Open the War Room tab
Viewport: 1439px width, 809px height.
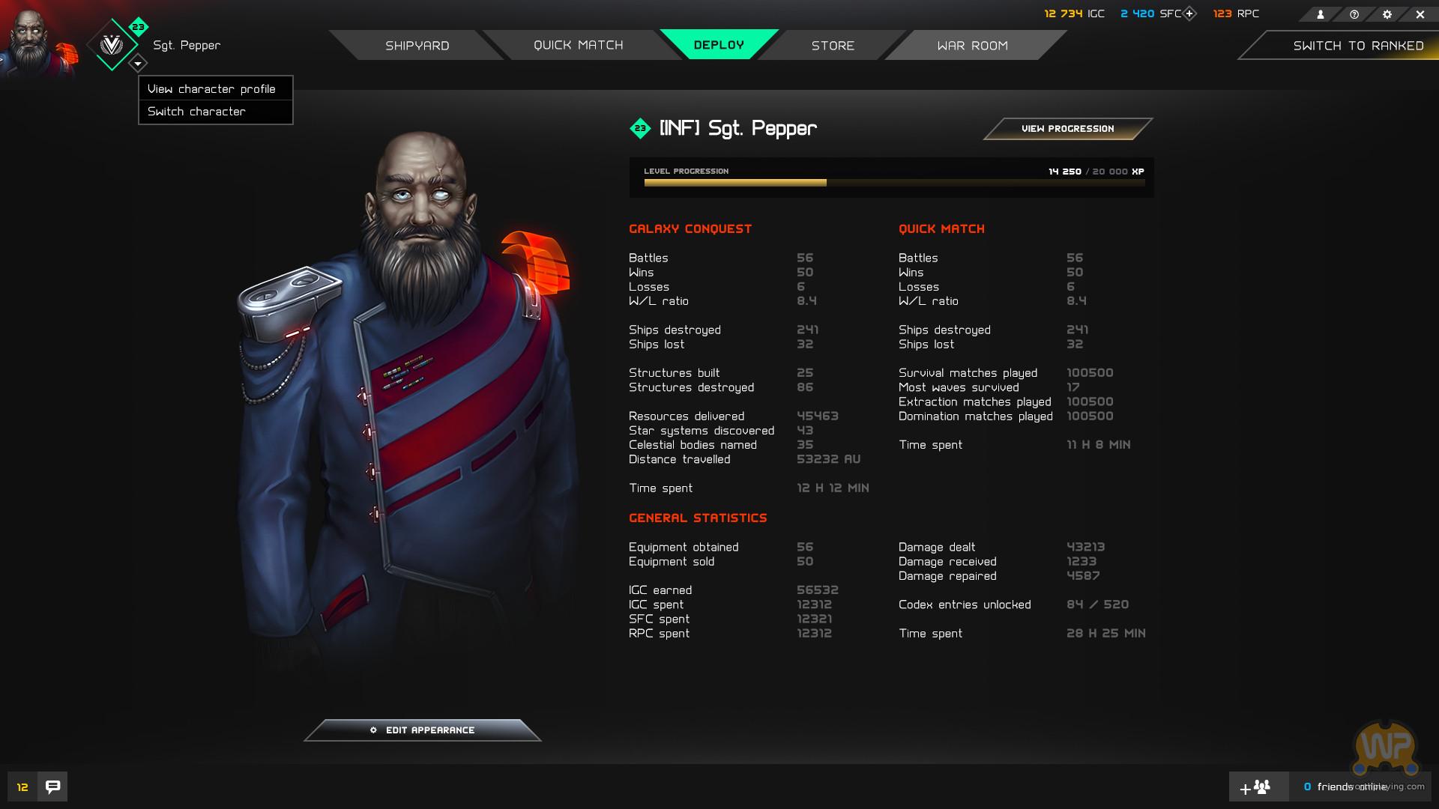[972, 45]
